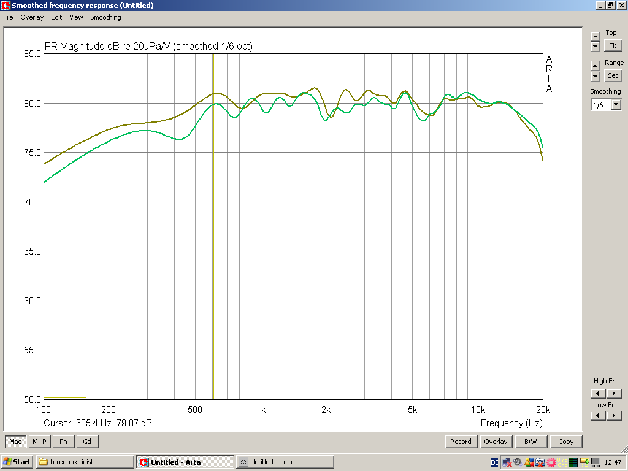This screenshot has height=471, width=628.
Task: Open the battery status tray icon
Action: [584, 462]
